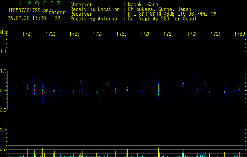Click the 1725 time axis label
Screen dimensions: 247x157
point(121,34)
